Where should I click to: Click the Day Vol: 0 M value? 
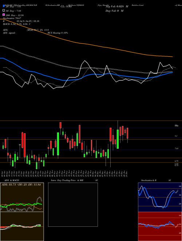114,11
